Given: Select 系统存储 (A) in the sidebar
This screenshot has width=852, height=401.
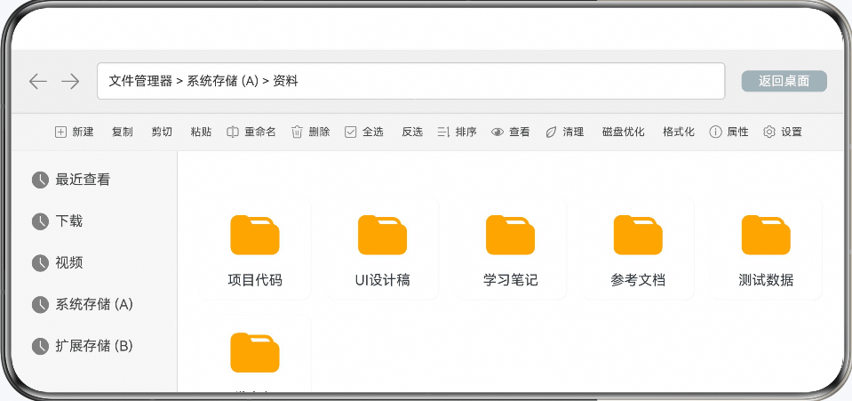Looking at the screenshot, I should tap(94, 304).
